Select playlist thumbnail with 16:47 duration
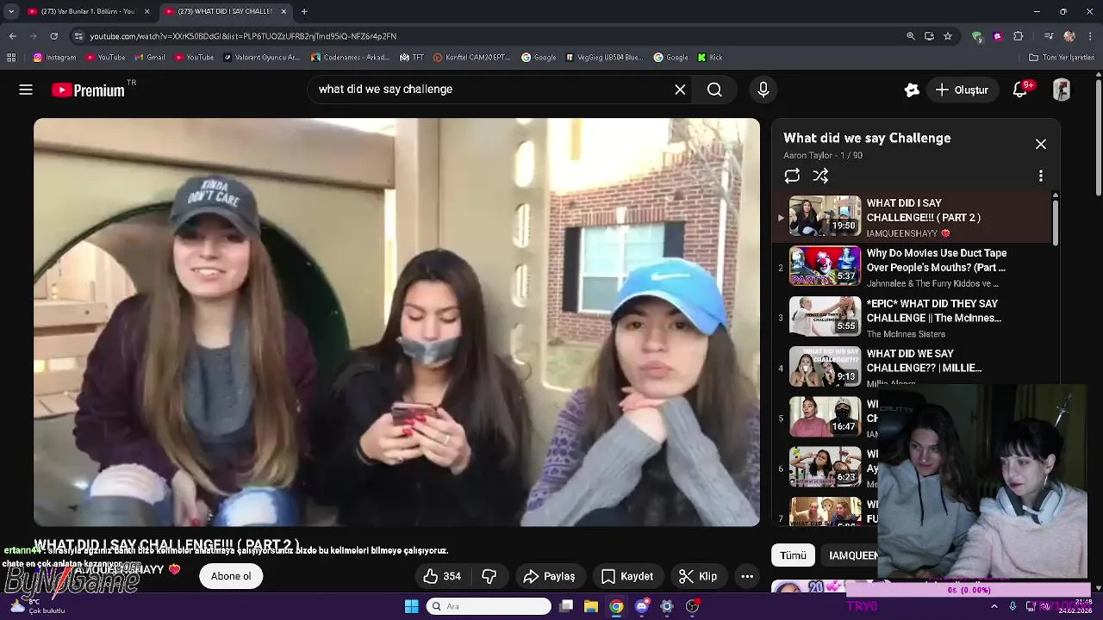1103x620 pixels. click(x=825, y=417)
